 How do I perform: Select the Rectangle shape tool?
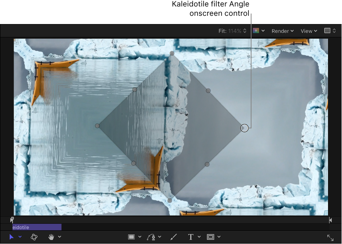(x=132, y=237)
